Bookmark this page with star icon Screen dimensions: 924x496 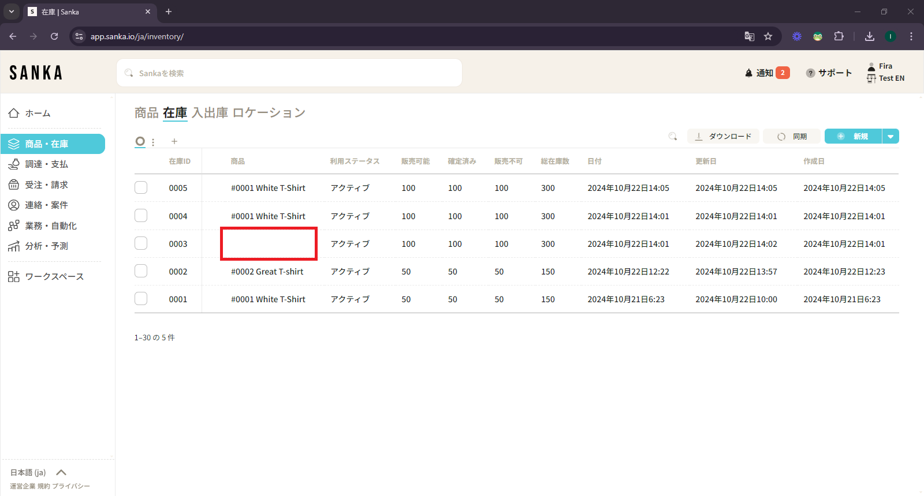pyautogui.click(x=768, y=36)
